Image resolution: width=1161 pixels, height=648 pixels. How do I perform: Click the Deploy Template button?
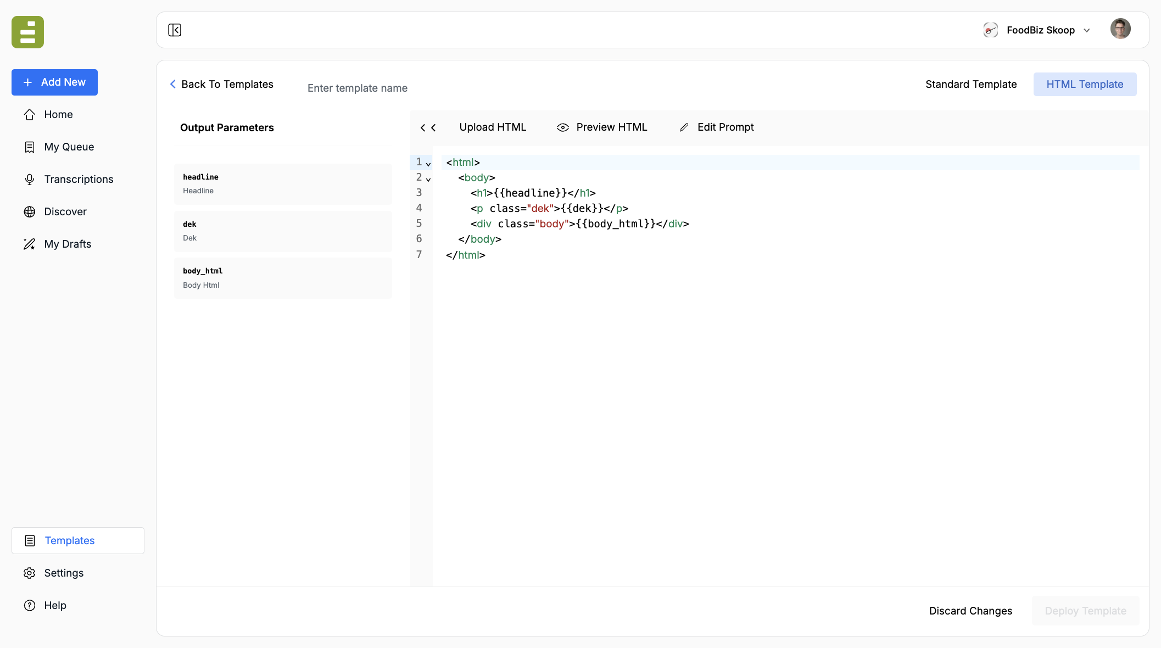coord(1085,611)
